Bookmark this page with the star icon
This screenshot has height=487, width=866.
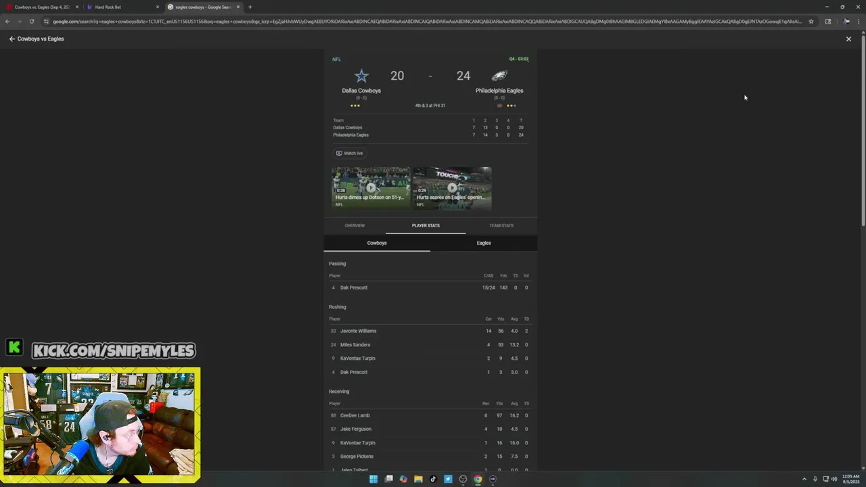tap(811, 21)
